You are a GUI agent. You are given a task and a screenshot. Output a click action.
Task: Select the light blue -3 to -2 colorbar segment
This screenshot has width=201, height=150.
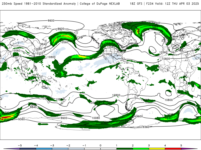pyautogui.click(x=60, y=149)
